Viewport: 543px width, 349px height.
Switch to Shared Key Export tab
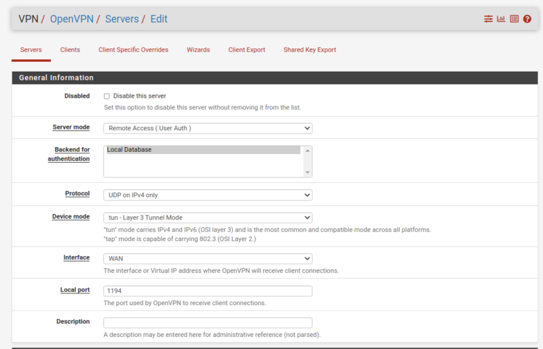(x=310, y=49)
